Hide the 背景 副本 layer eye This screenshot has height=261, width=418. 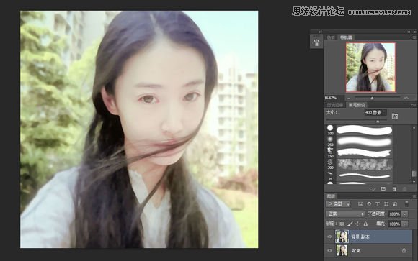329,237
